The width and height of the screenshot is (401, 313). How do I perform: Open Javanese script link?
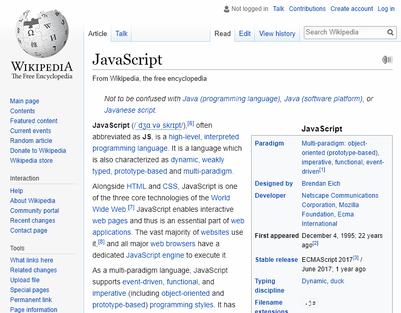129,110
